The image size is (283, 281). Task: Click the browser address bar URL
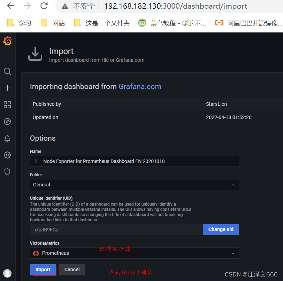pyautogui.click(x=176, y=6)
